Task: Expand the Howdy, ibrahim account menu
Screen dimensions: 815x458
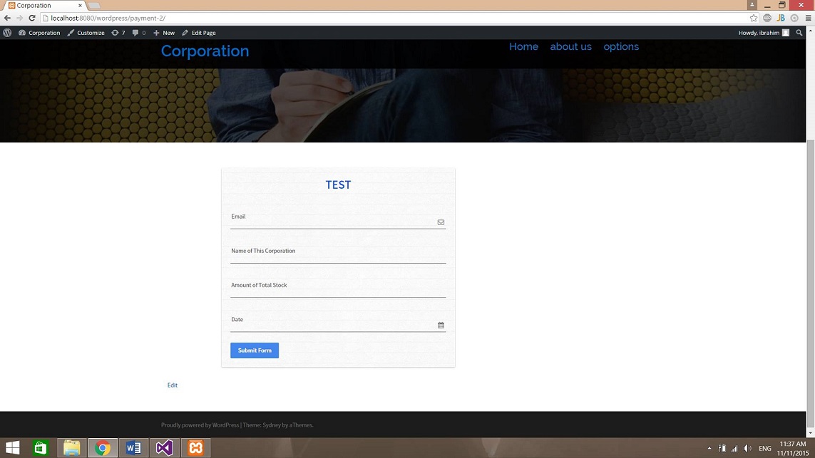Action: 763,33
